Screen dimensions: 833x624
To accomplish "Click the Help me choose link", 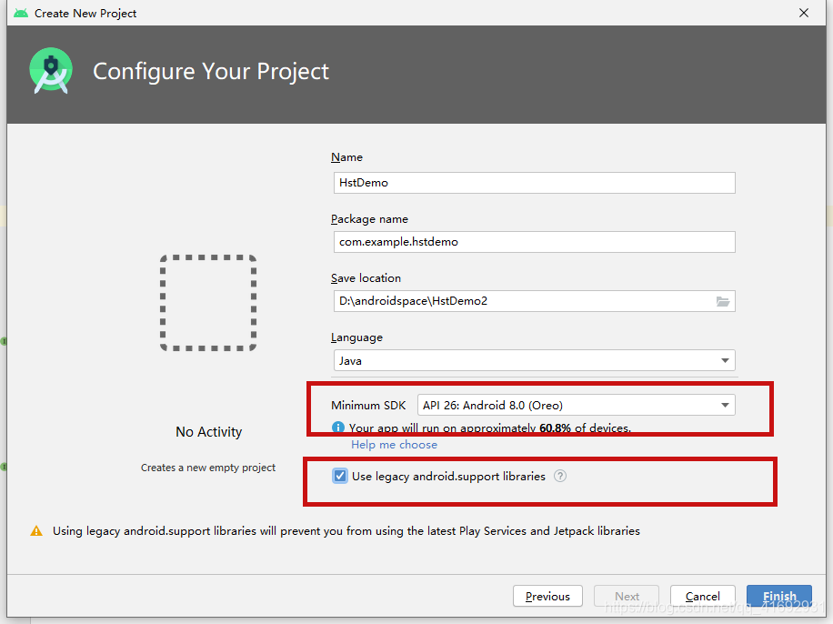I will [394, 444].
